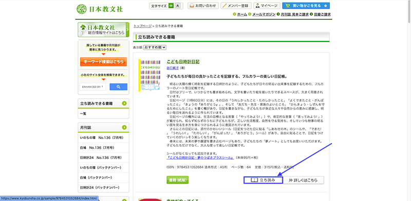This screenshot has height=201, width=411.
Task: Open the お問い合わせ contact button
Action: coord(203,6)
